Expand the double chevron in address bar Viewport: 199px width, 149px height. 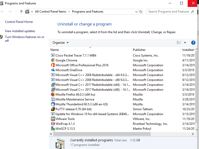32,12
